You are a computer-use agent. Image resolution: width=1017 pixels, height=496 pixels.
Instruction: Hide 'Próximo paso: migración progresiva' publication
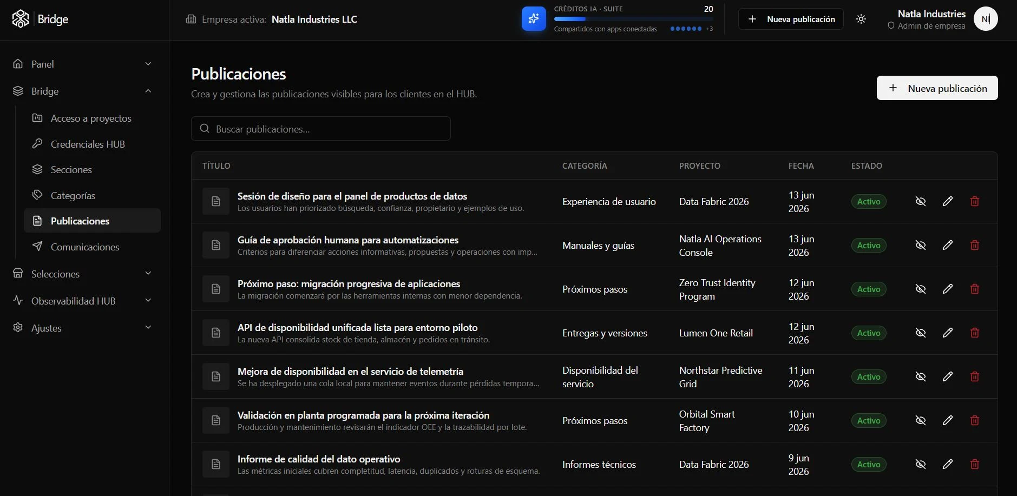click(x=921, y=289)
